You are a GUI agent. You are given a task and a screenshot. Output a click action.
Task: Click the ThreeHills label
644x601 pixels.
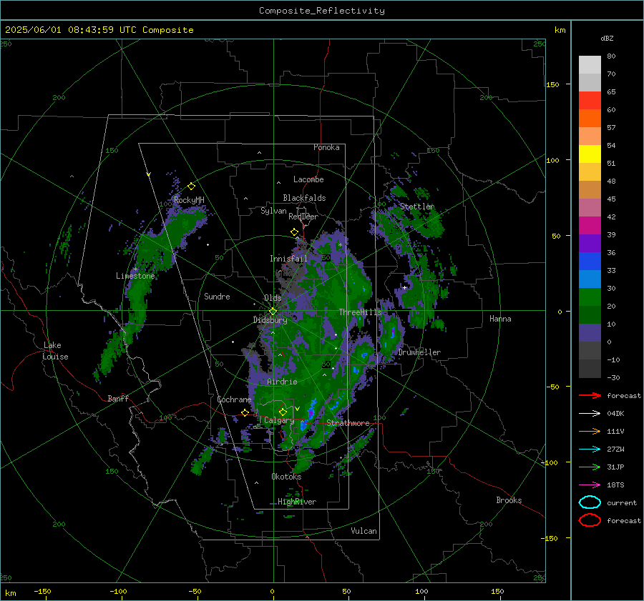coord(360,312)
